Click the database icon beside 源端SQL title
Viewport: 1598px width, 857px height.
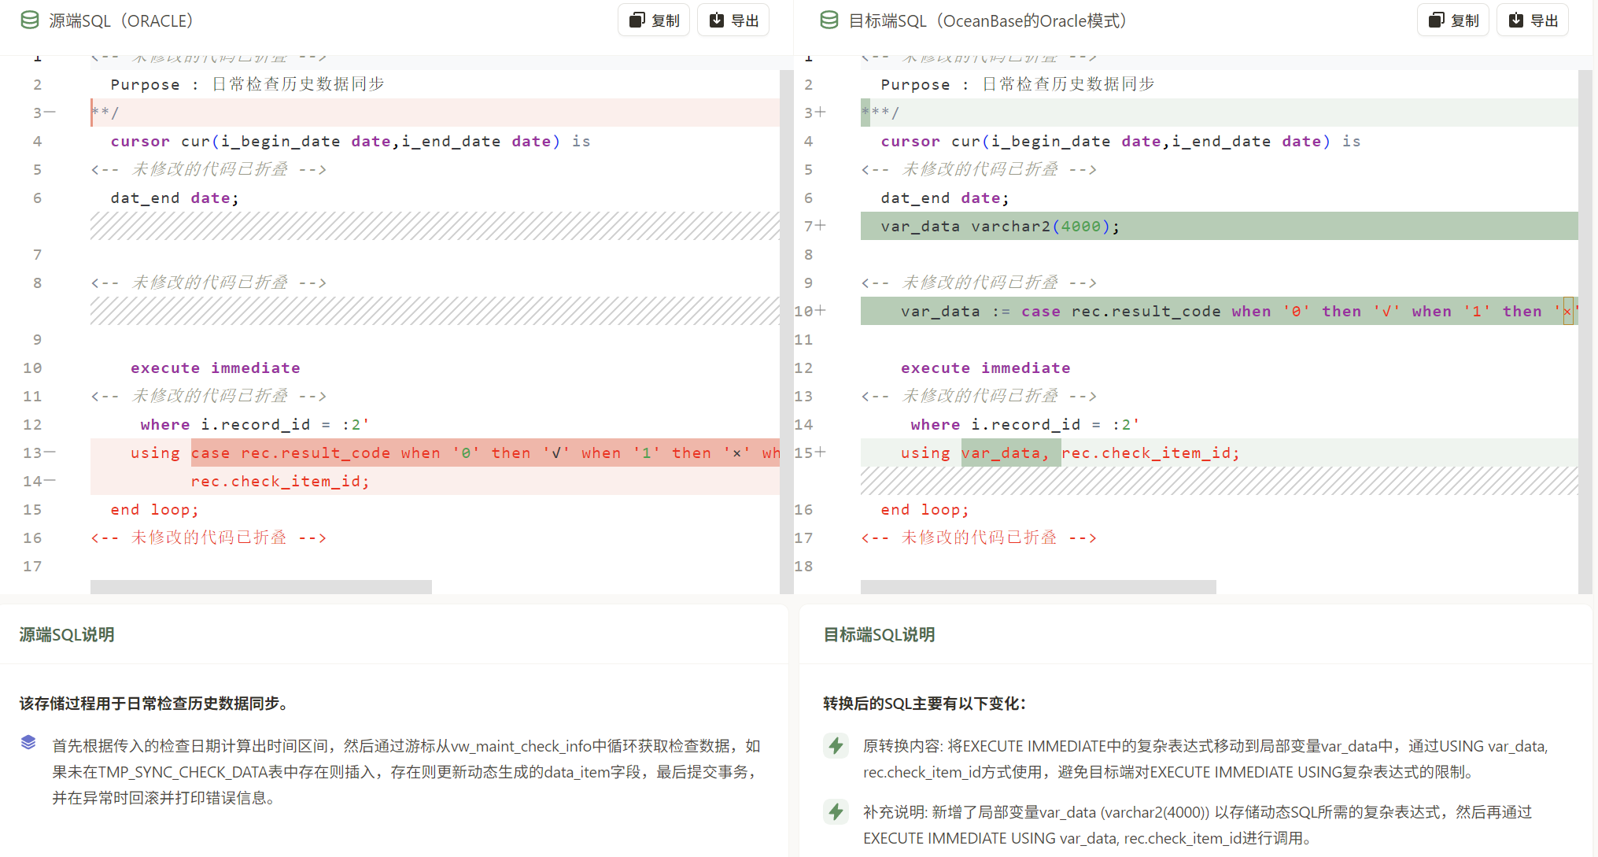30,20
